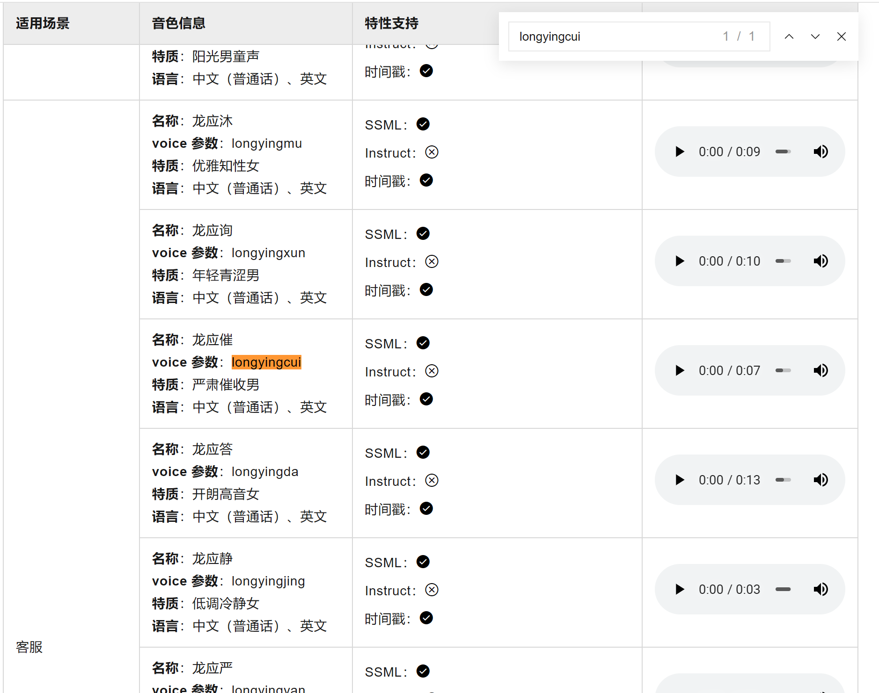Seek the 0:09 audio progress slider
The width and height of the screenshot is (879, 693).
[783, 152]
